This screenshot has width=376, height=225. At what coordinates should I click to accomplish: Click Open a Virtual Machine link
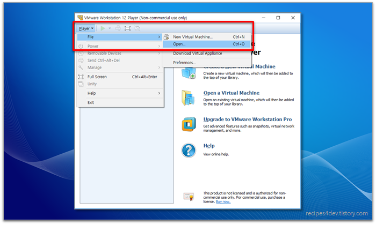tap(232, 93)
